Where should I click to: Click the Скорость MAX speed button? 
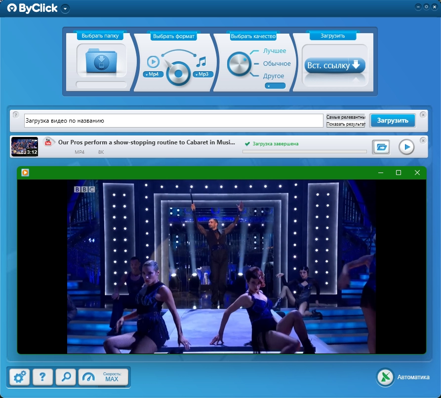point(103,377)
